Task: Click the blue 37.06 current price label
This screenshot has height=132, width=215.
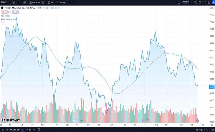Action: click(x=212, y=87)
